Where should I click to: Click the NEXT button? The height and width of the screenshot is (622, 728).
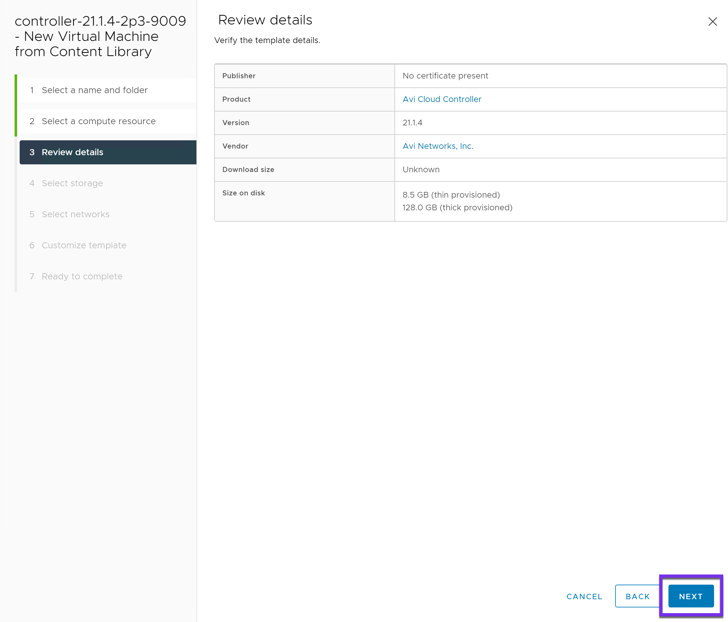tap(690, 596)
